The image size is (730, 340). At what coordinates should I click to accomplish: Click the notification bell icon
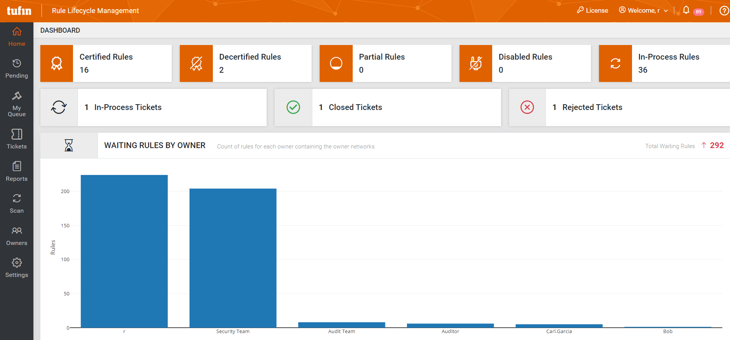pyautogui.click(x=686, y=10)
